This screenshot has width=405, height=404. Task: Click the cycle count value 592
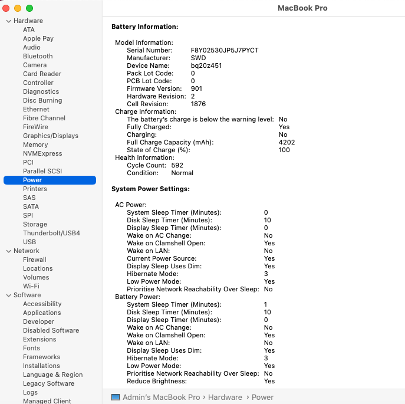point(177,165)
